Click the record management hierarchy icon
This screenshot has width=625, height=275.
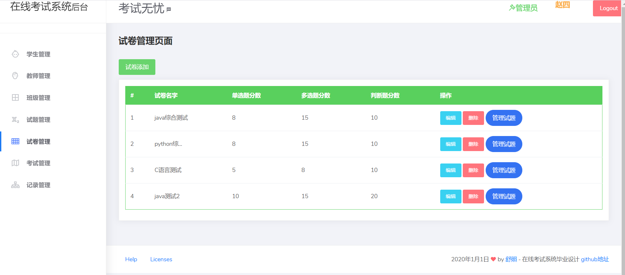coord(15,185)
